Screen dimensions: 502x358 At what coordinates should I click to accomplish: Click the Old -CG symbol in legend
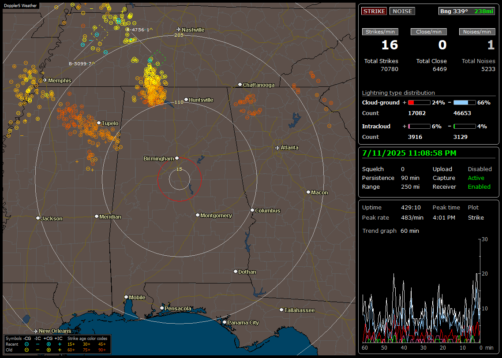tap(26, 350)
